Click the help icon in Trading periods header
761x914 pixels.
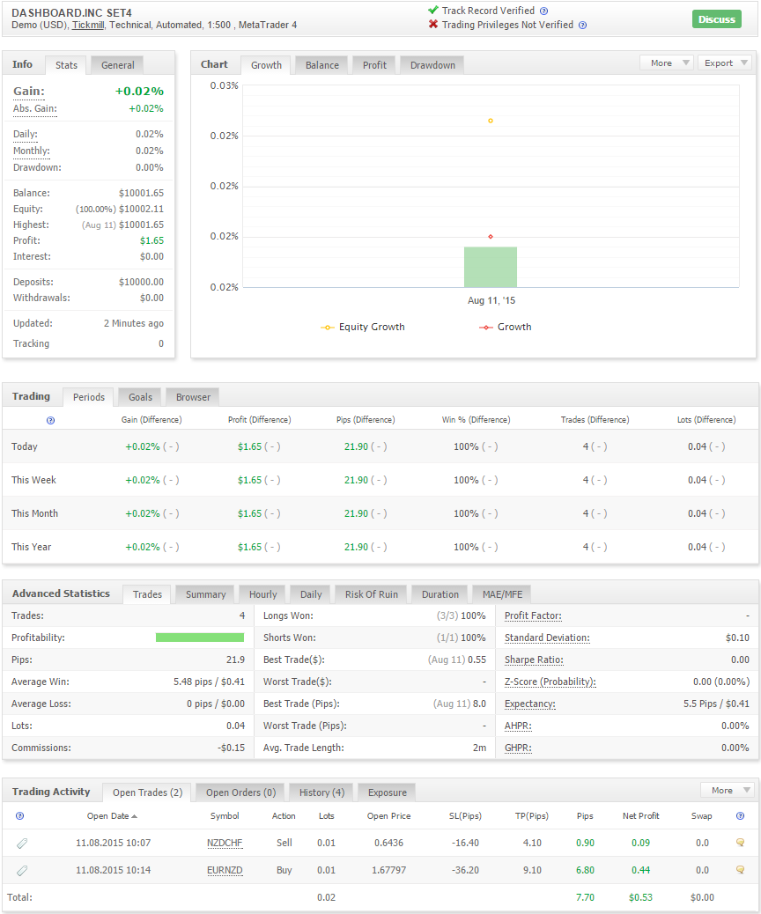tap(51, 420)
